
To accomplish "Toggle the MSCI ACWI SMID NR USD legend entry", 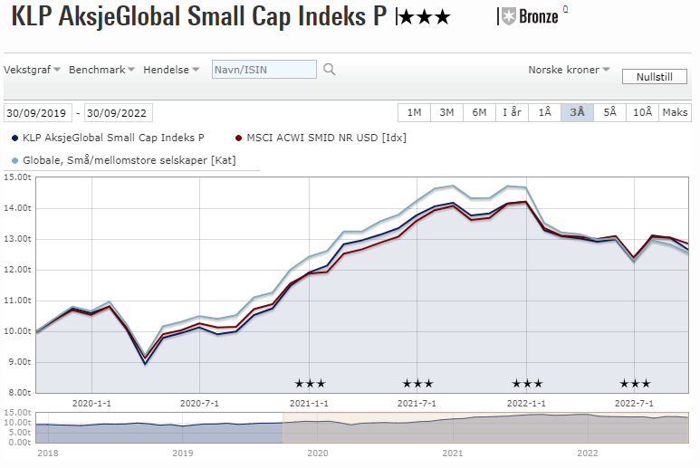I will 321,138.
